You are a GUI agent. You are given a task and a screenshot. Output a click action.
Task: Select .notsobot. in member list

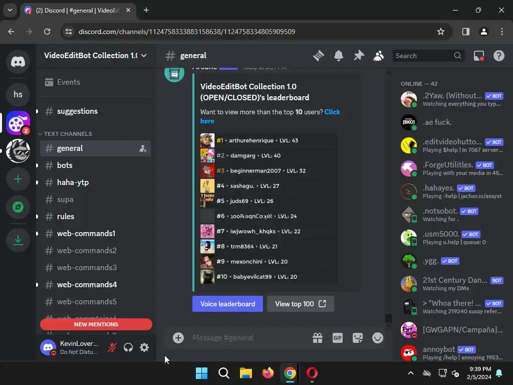pos(453,215)
